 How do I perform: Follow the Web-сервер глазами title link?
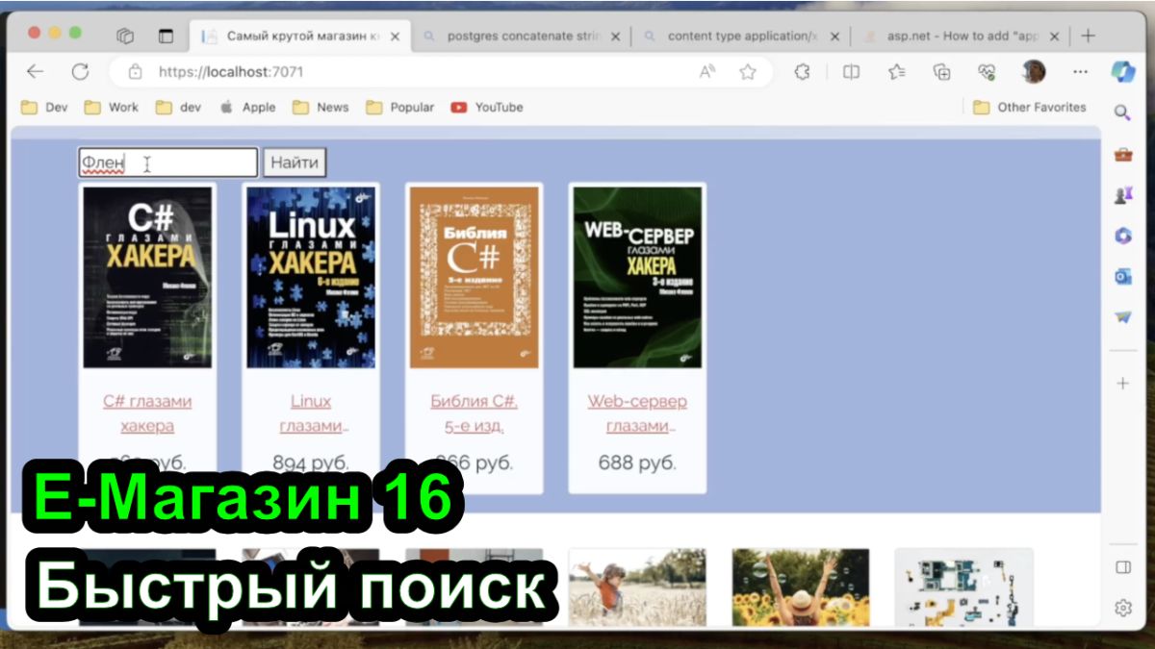pos(638,413)
